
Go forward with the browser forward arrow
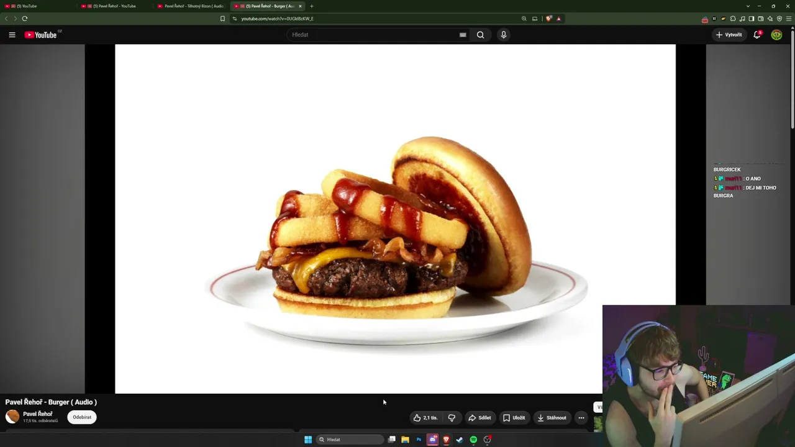click(x=15, y=19)
